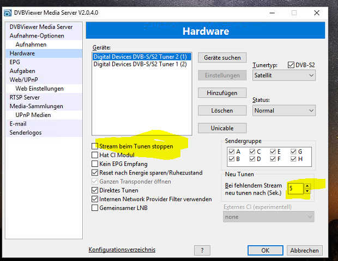Close the DVBViewer Media Server window

pos(317,13)
